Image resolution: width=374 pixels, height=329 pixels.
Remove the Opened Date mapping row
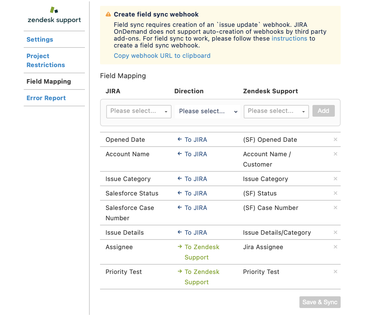click(335, 139)
